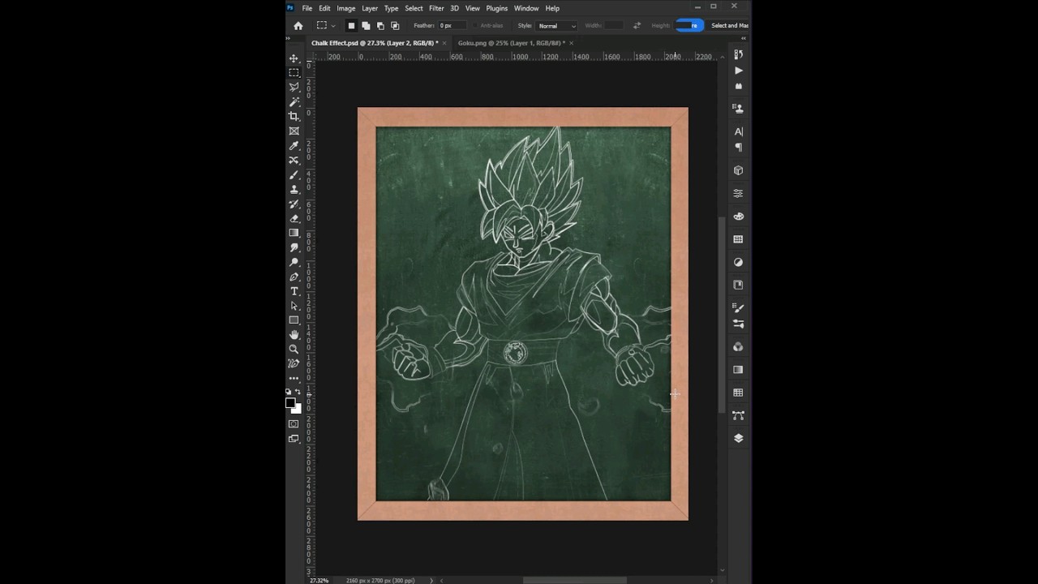The width and height of the screenshot is (1038, 584).
Task: Select the Zoom tool
Action: [294, 350]
